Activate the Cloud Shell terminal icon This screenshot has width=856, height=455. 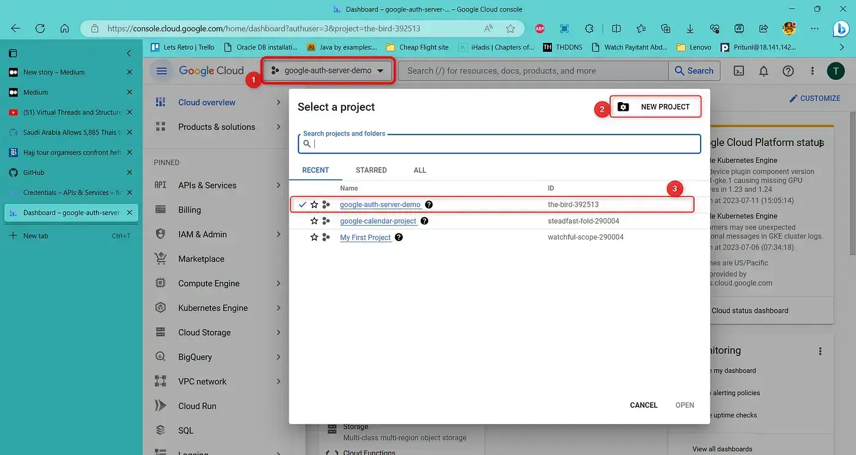pyautogui.click(x=739, y=71)
